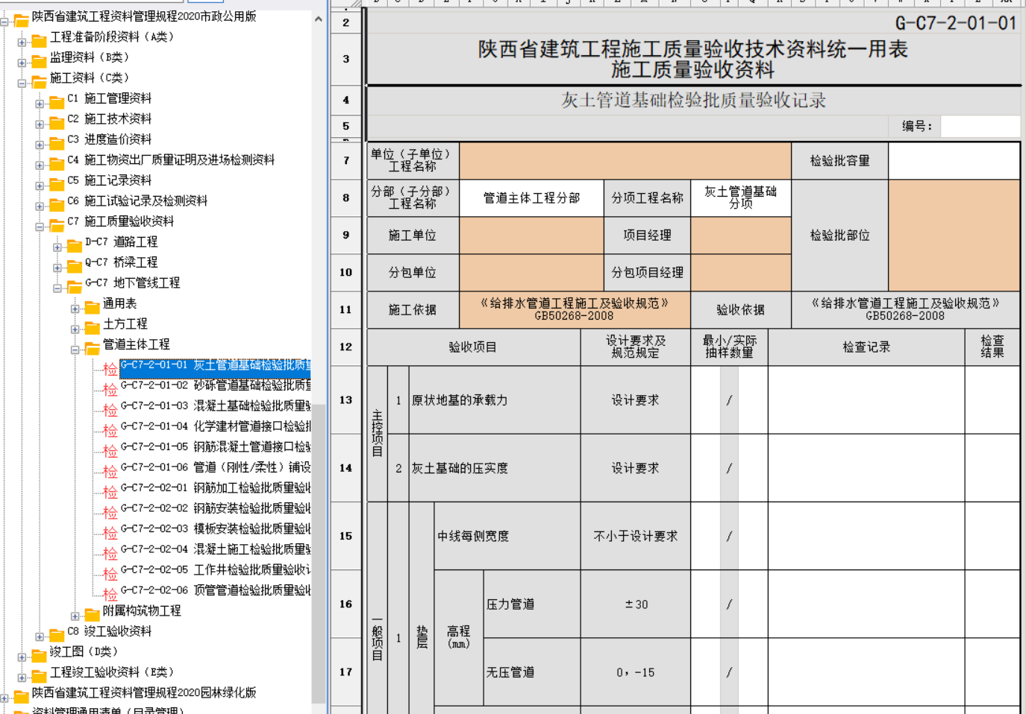Click the red 检 icon for G-C7-2-01-02

point(110,388)
